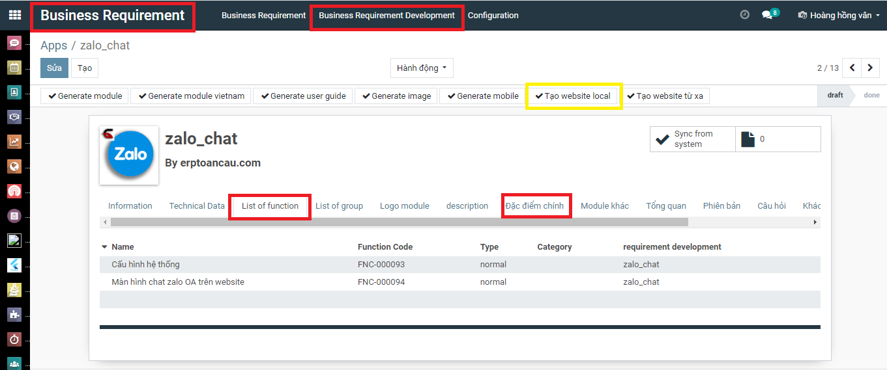
Task: Toggle sort arrow on Name column
Action: point(104,247)
